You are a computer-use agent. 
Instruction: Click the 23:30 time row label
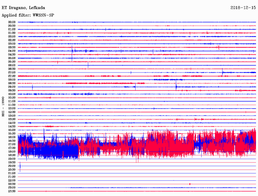[12, 191]
